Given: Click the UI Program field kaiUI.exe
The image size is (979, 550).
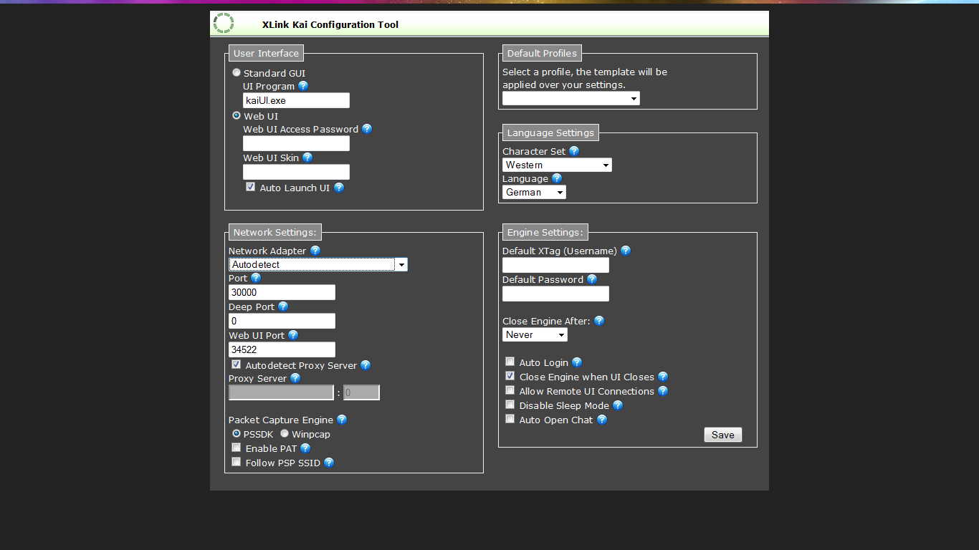Looking at the screenshot, I should pos(296,100).
